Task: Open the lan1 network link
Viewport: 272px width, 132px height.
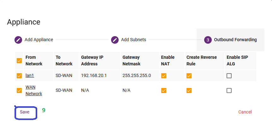Action: coord(30,75)
